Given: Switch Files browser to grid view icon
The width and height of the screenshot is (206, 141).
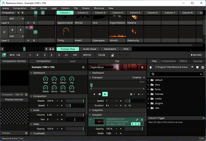Looking at the screenshot, I should coord(202,67).
